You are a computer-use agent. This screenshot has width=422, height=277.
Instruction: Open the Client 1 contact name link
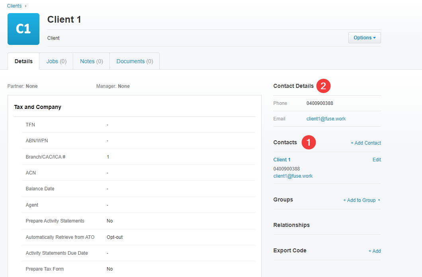[x=282, y=160]
